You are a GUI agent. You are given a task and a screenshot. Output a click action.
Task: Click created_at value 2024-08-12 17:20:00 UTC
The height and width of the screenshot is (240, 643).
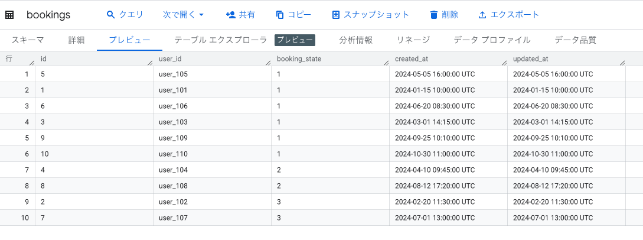[x=435, y=186]
